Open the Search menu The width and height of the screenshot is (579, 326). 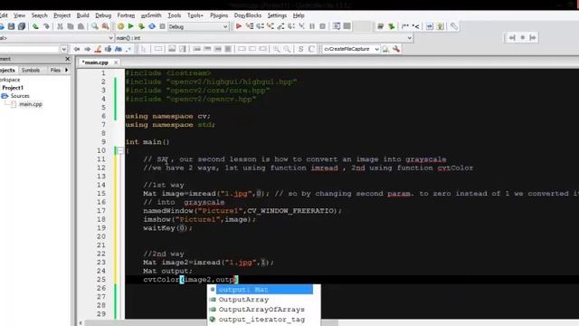[x=39, y=15]
